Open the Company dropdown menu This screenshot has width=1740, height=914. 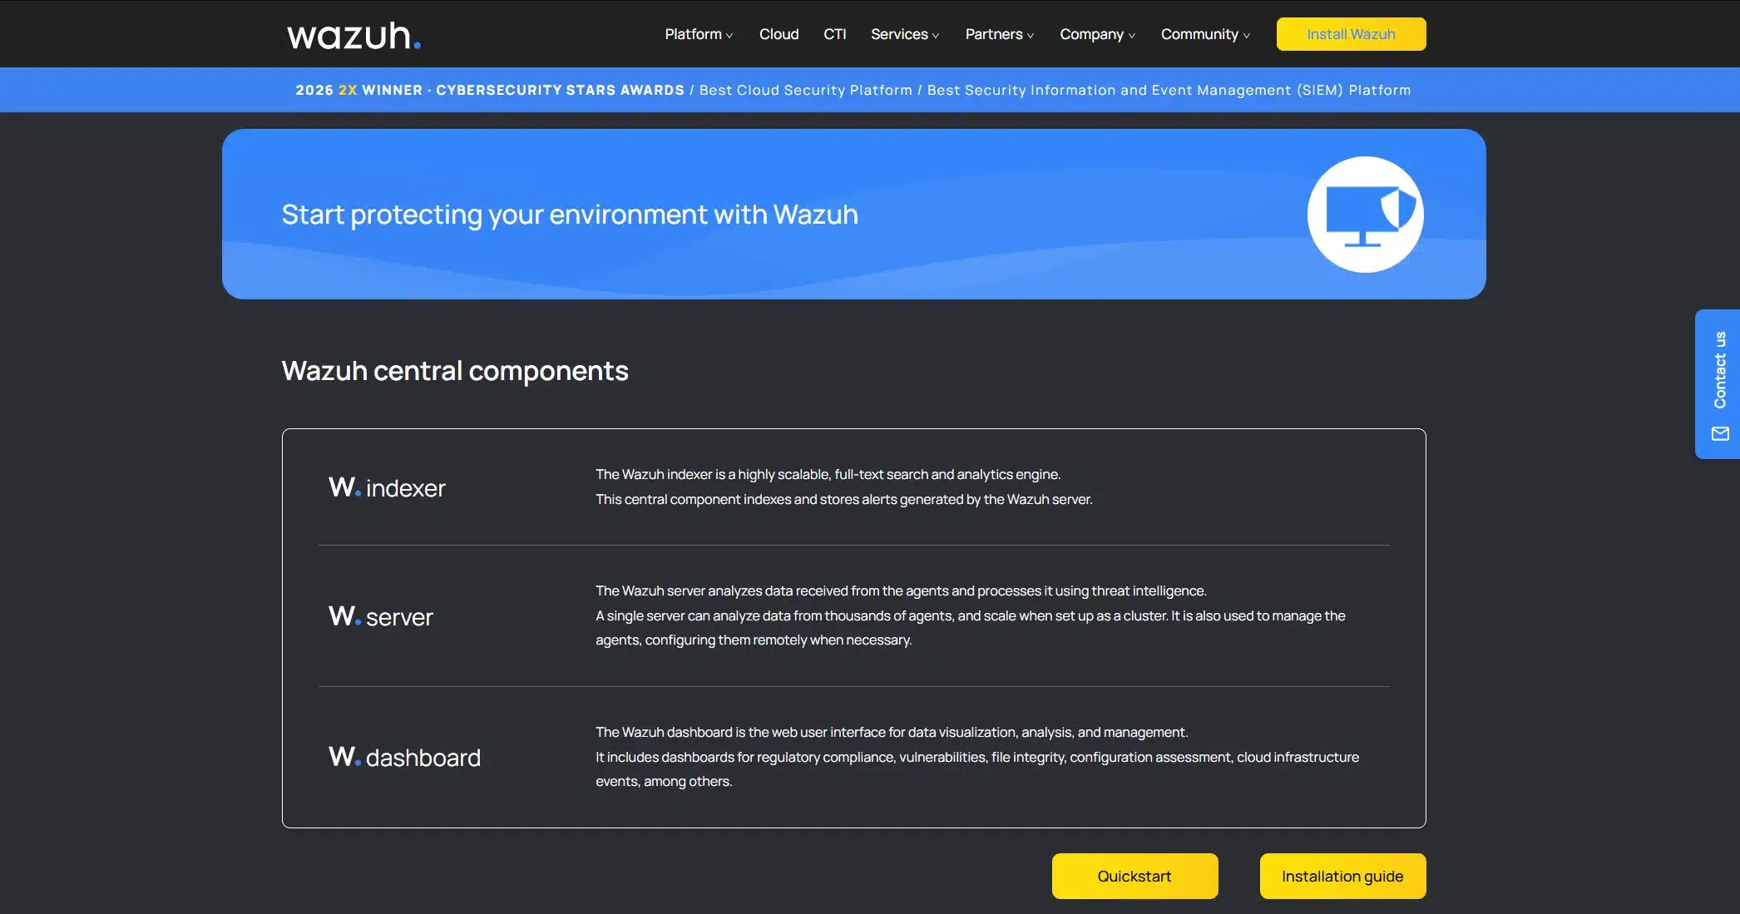click(x=1097, y=34)
